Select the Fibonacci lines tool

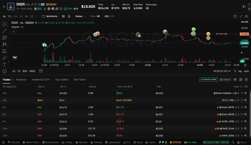click(x=4, y=37)
